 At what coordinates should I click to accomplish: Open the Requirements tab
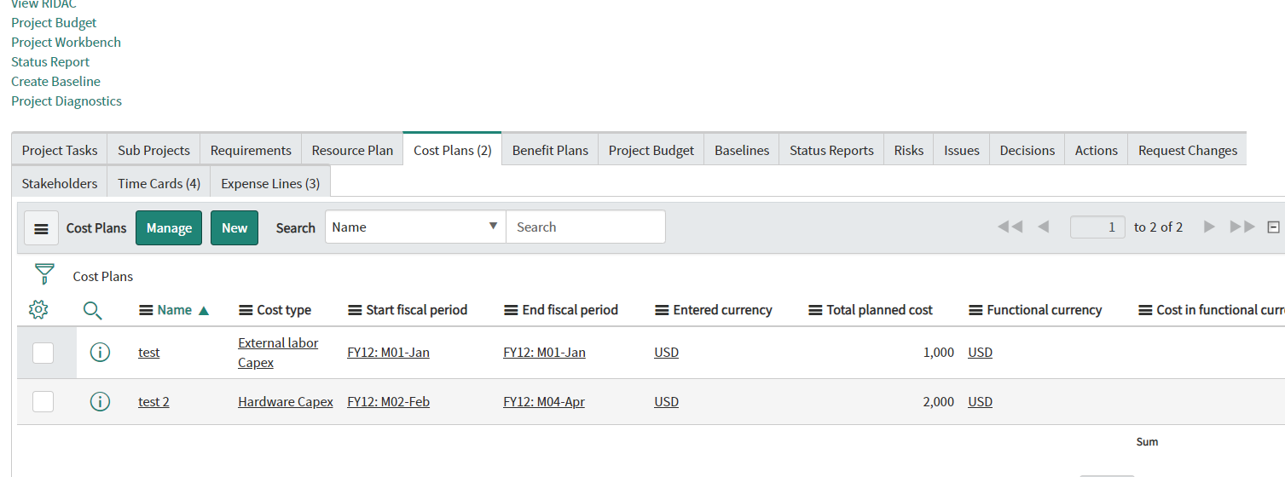point(251,151)
